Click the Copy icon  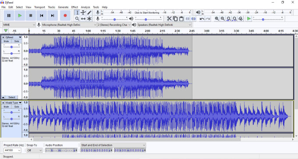[x=175, y=19]
